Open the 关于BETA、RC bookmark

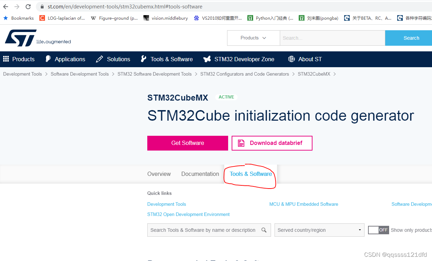pos(368,18)
